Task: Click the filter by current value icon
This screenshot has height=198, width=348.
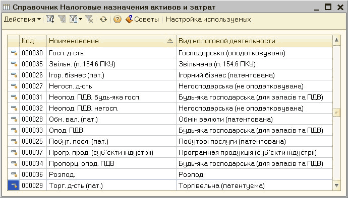Action: pos(62,20)
